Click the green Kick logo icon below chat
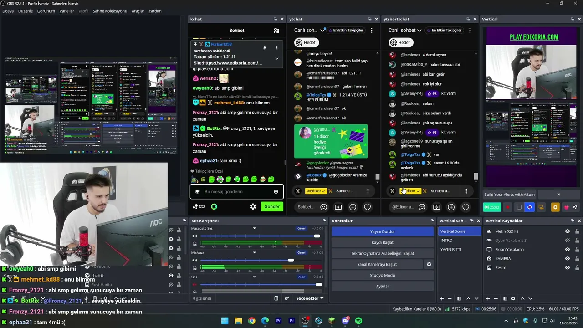This screenshot has width=583, height=328. point(214,207)
